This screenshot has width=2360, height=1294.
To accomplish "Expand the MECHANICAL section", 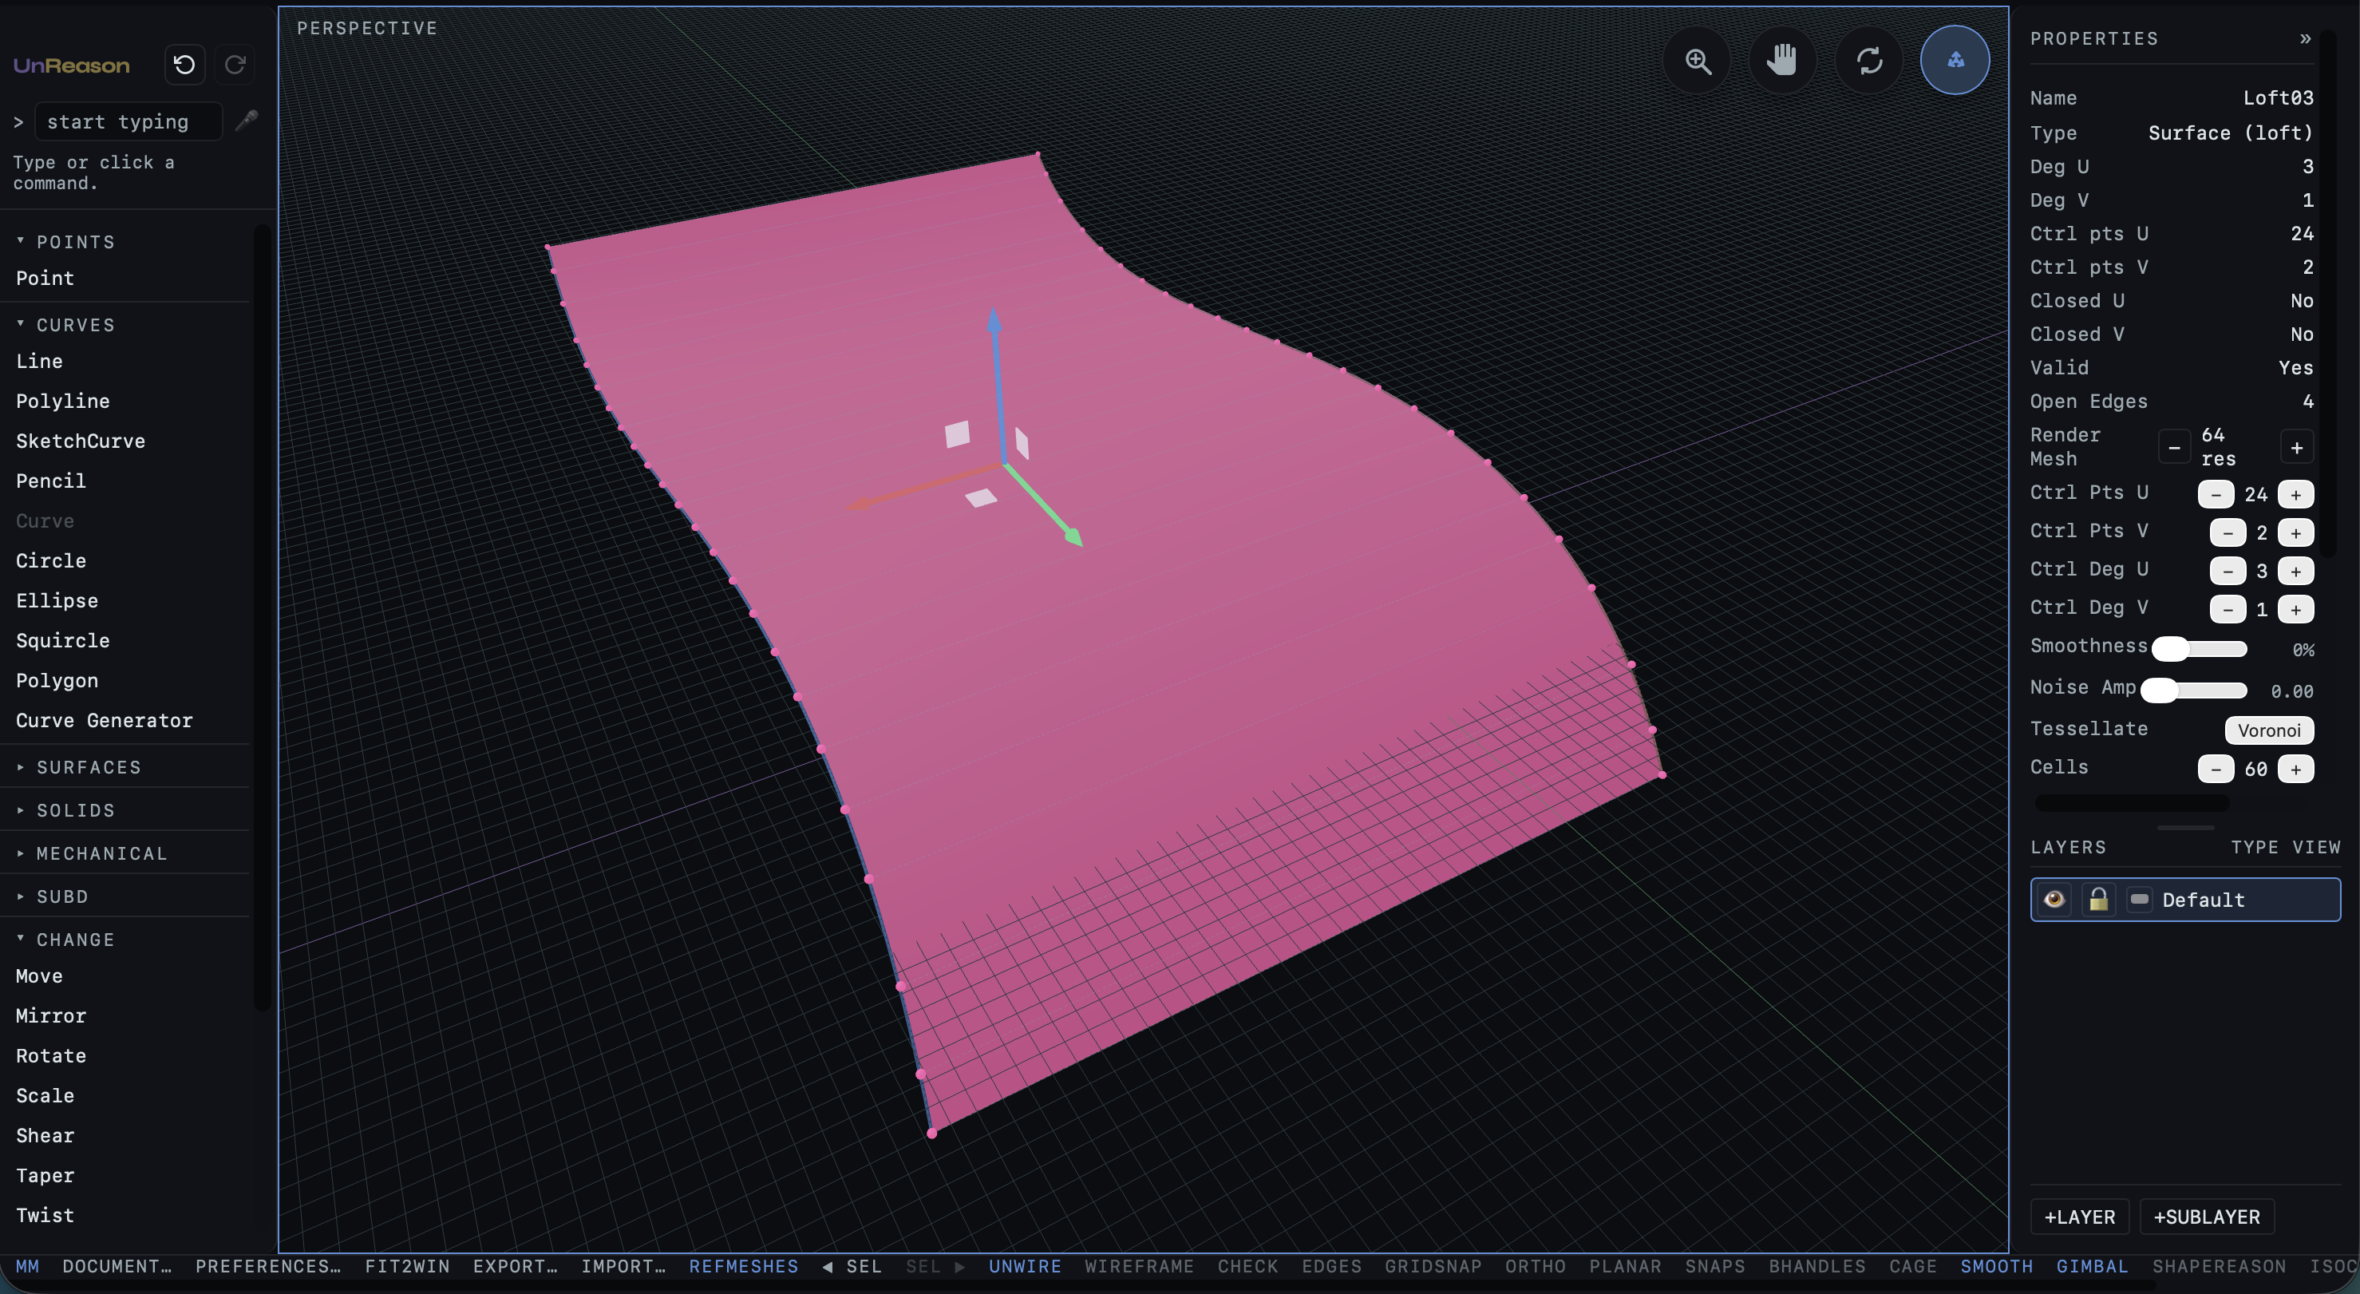I will point(92,853).
